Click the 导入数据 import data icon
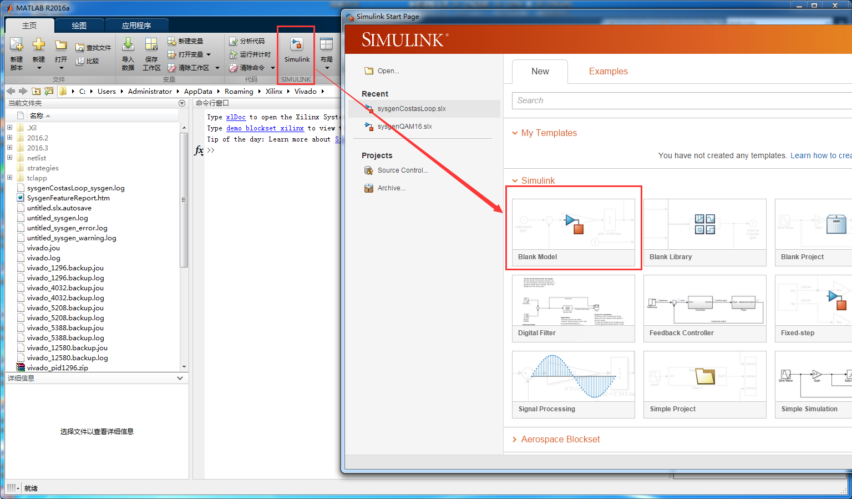852x499 pixels. click(x=128, y=46)
